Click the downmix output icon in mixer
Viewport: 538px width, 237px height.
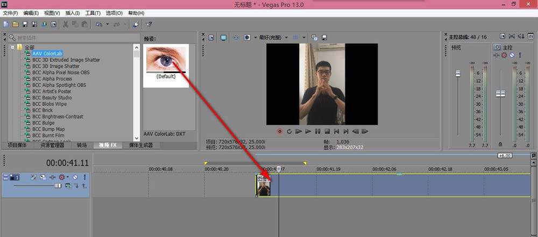pyautogui.click(x=512, y=37)
